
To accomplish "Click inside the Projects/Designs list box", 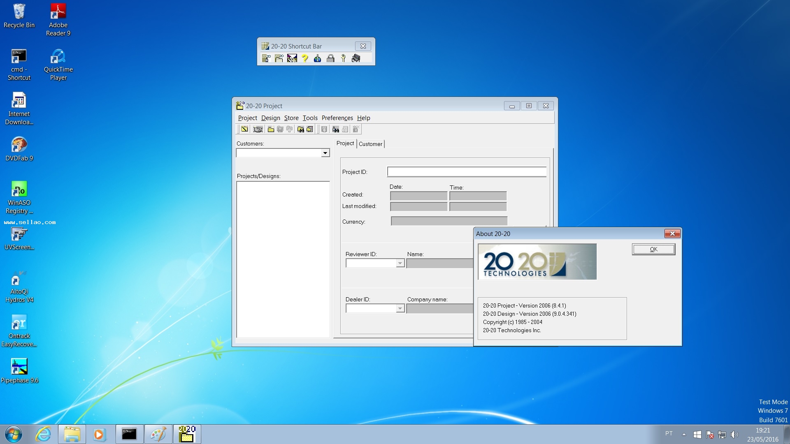I will [283, 259].
